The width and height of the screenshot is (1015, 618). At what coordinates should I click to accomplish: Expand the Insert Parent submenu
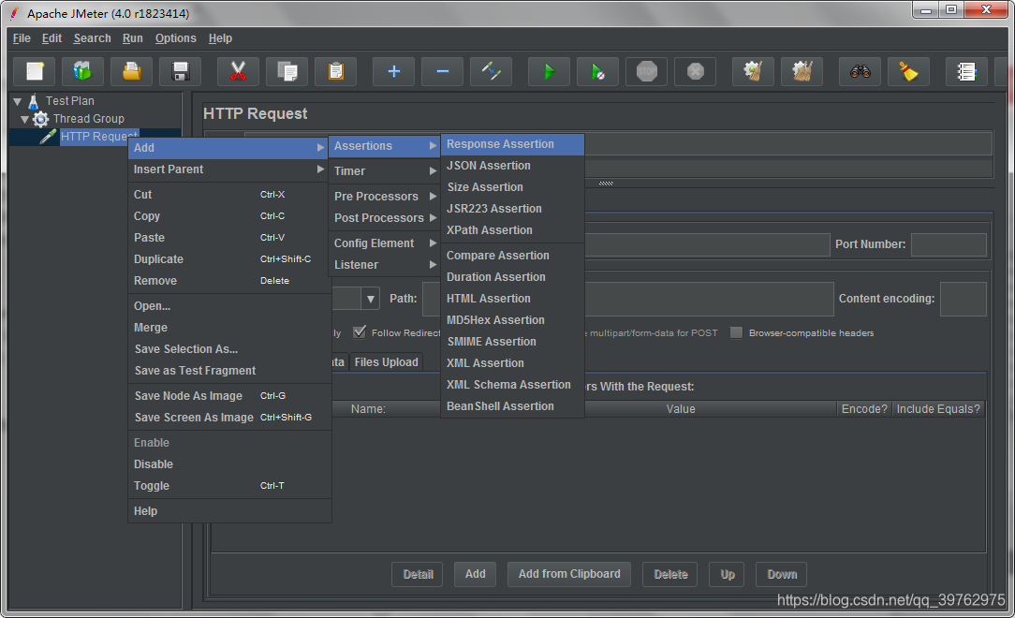click(229, 169)
